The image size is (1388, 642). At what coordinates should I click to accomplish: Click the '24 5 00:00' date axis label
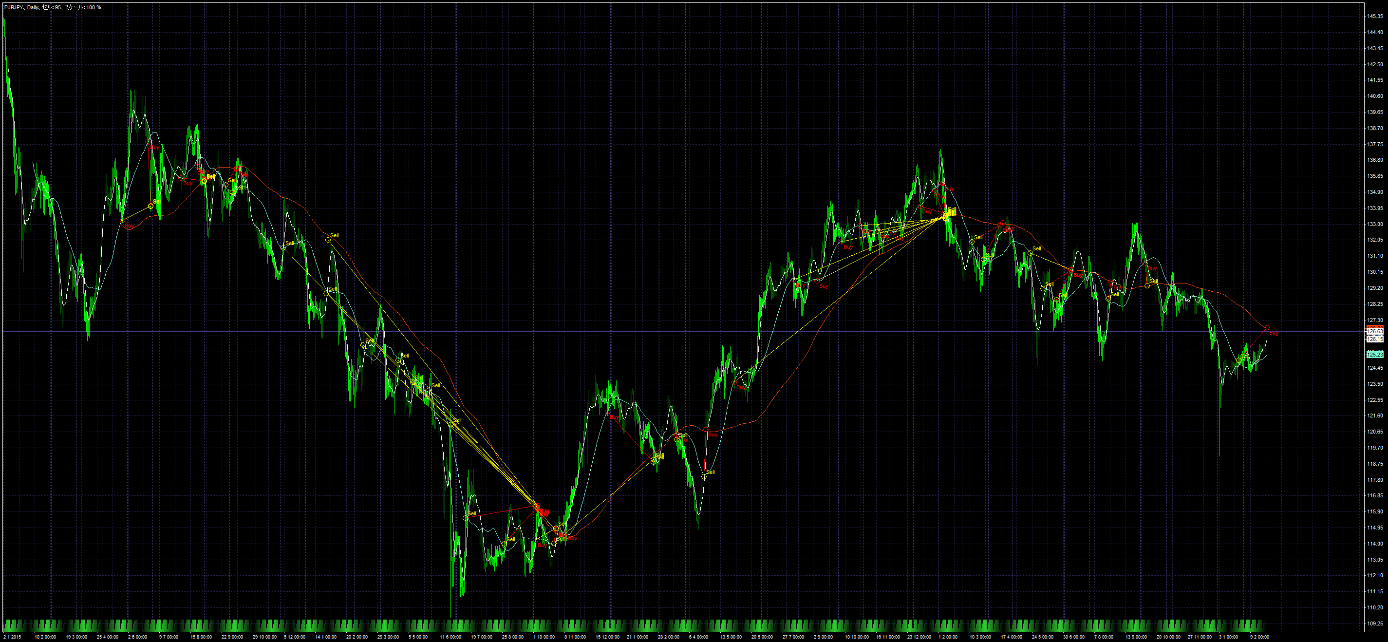pyautogui.click(x=1043, y=637)
